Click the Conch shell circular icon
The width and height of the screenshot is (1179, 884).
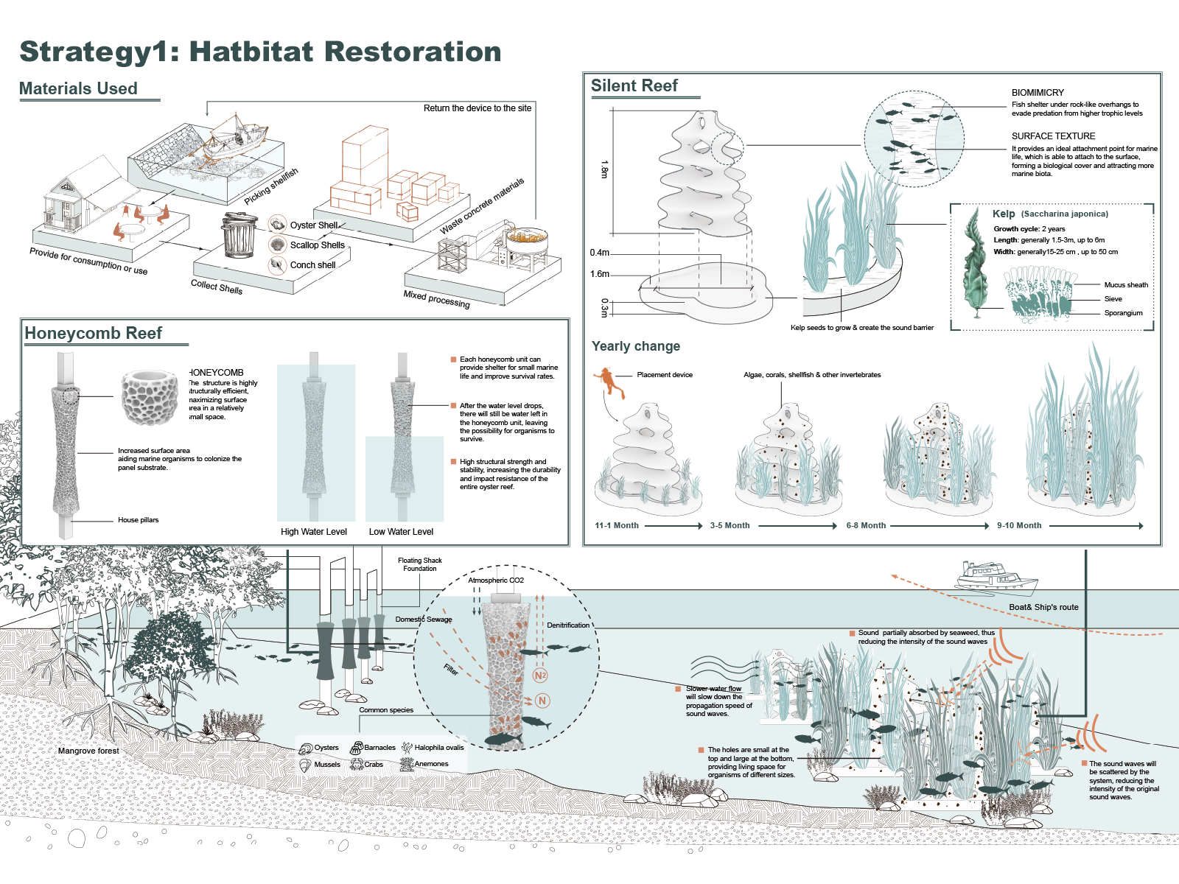277,264
